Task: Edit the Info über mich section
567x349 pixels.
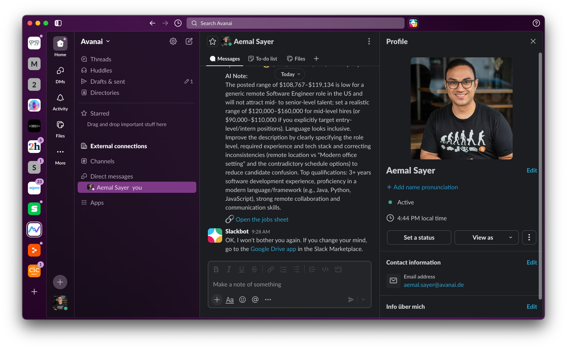Action: [532, 306]
